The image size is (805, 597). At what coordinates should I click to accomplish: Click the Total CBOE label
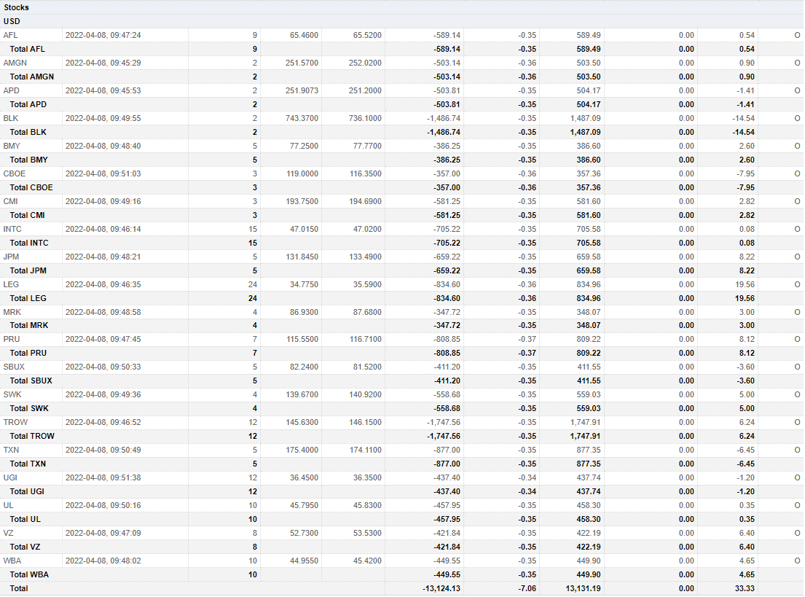coord(31,188)
